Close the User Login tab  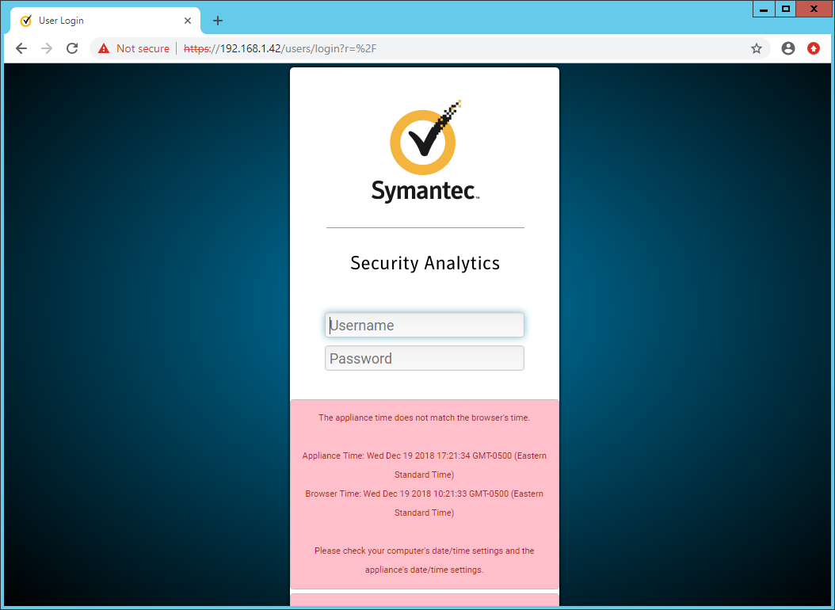[188, 21]
